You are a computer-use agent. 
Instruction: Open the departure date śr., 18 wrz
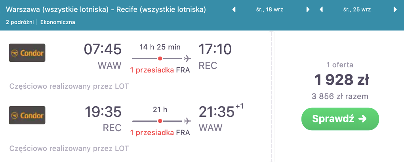tap(271, 10)
